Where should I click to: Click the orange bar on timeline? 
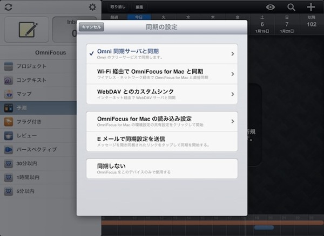pos(212,223)
